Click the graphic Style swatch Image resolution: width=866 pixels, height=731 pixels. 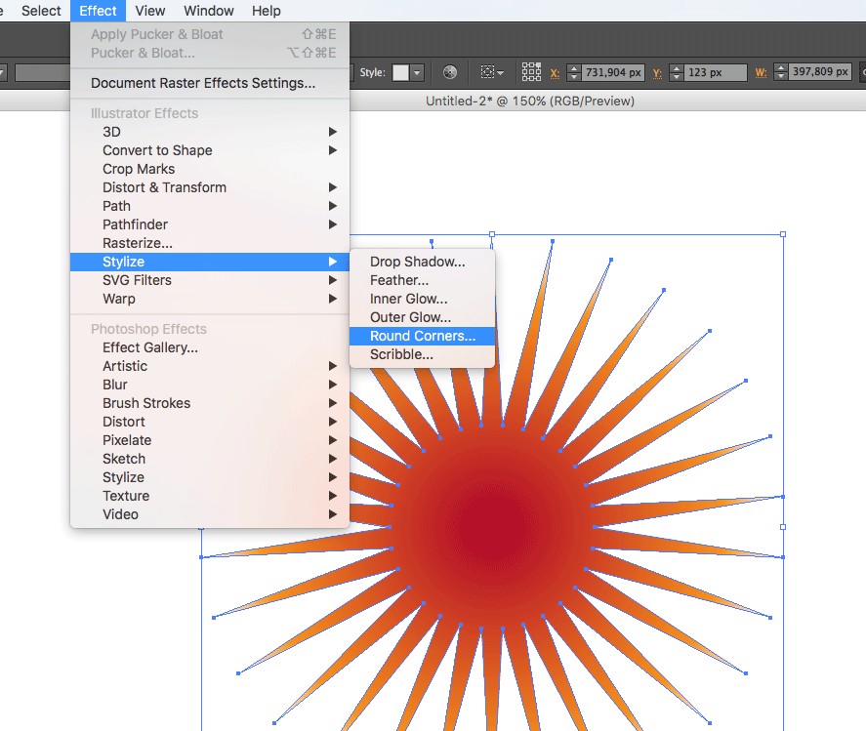pyautogui.click(x=400, y=72)
